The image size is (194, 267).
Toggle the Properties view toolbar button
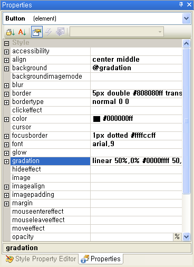pyautogui.click(x=37, y=32)
